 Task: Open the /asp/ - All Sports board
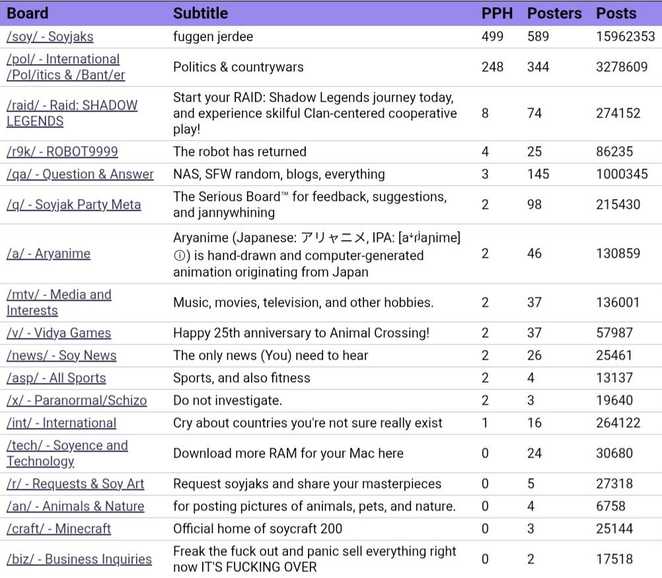click(56, 378)
